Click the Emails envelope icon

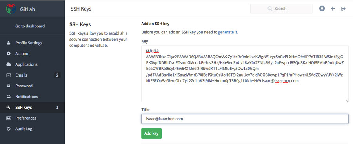pyautogui.click(x=9, y=75)
